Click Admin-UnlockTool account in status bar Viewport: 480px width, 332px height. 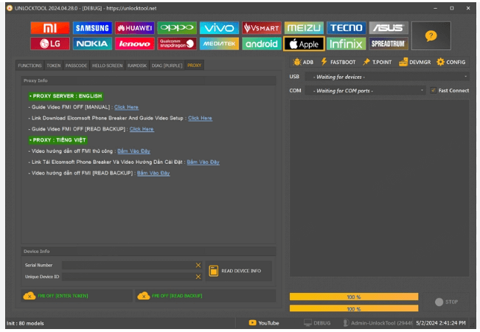378,323
